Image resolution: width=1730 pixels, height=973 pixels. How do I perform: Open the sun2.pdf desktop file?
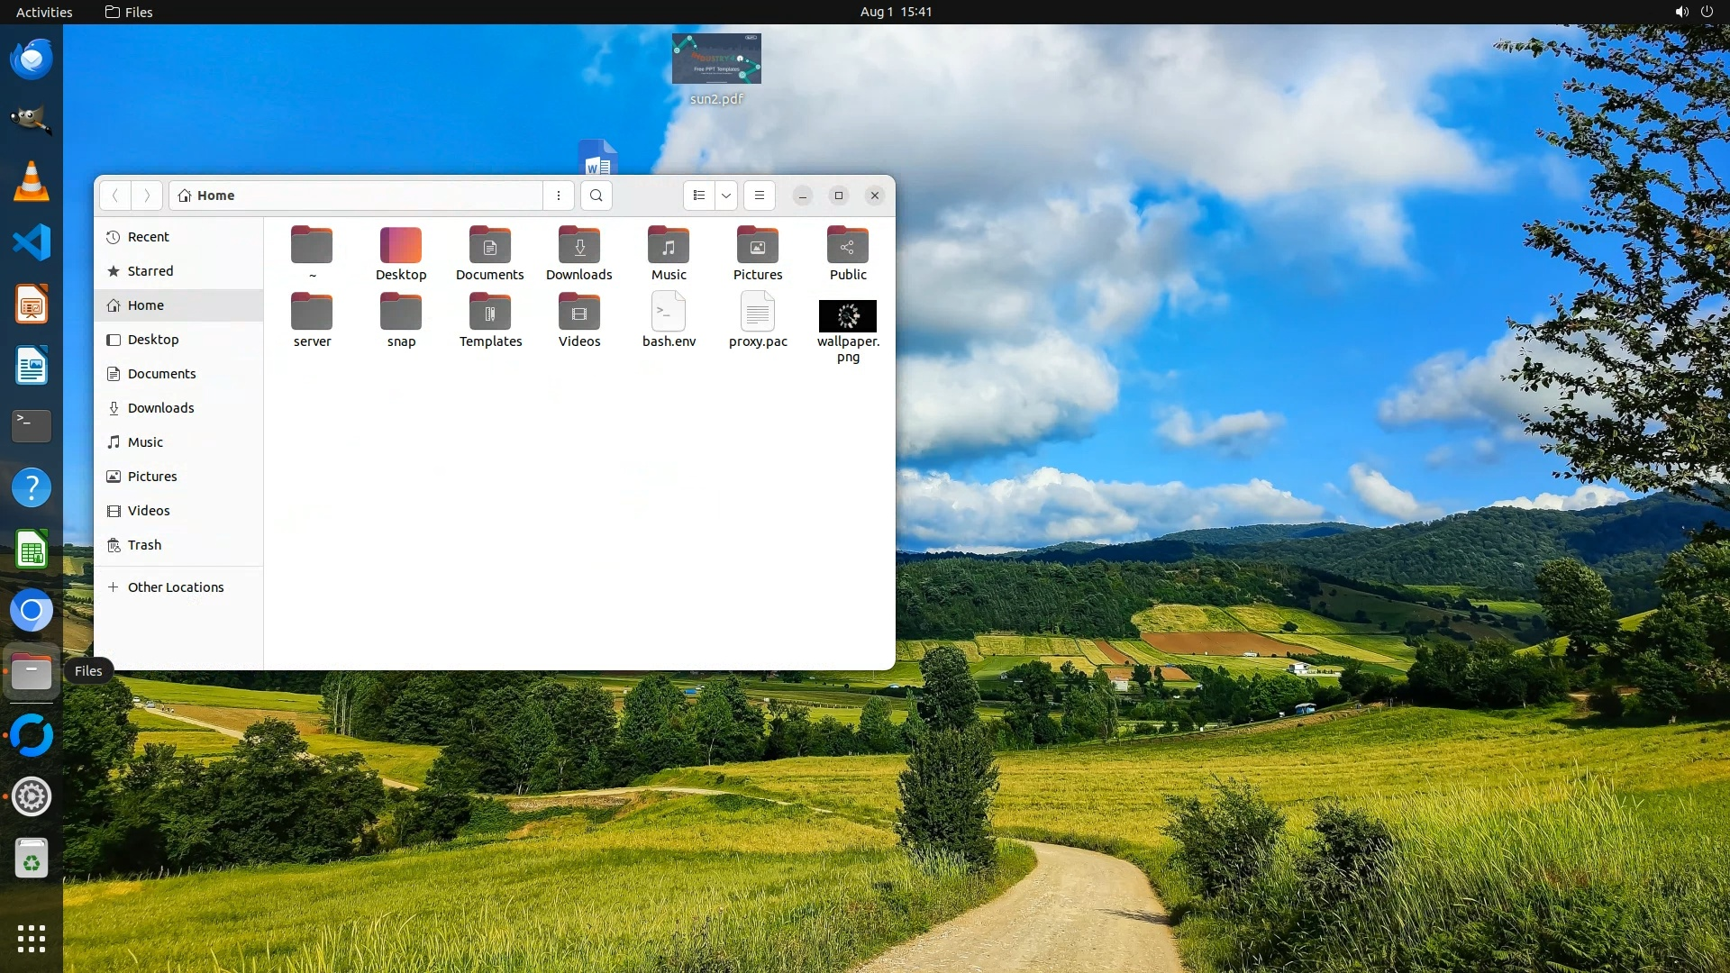pyautogui.click(x=716, y=59)
